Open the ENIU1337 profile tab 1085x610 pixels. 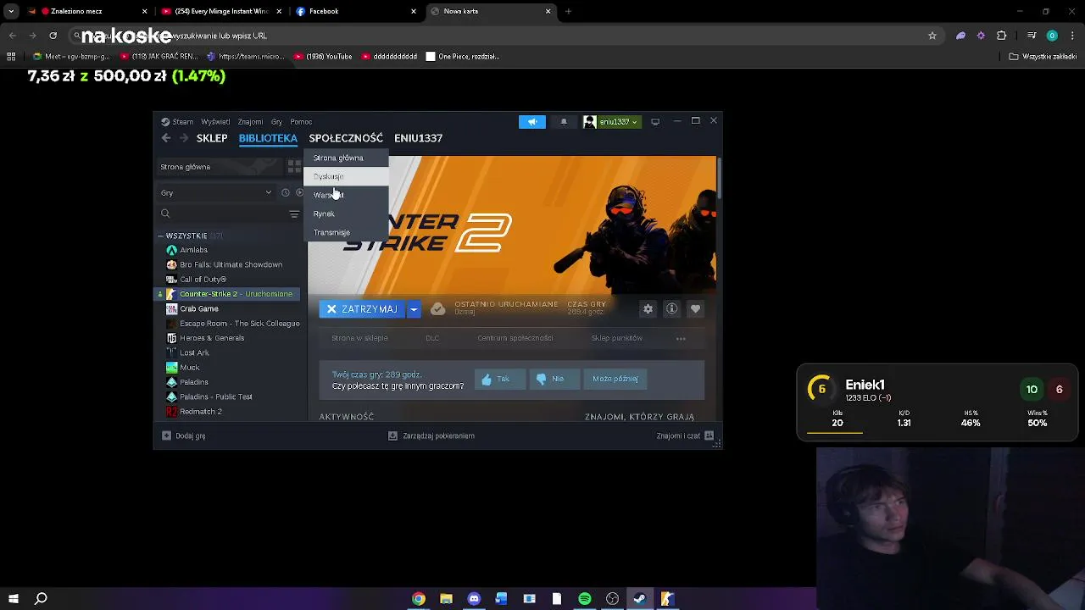(418, 138)
